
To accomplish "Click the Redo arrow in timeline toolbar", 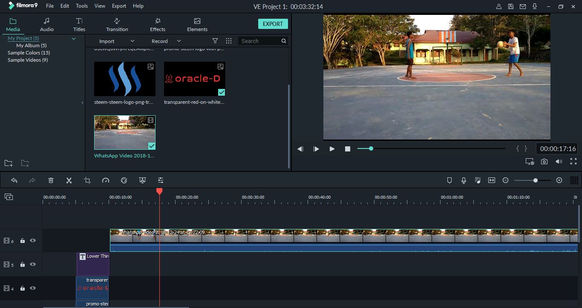I will pos(32,180).
